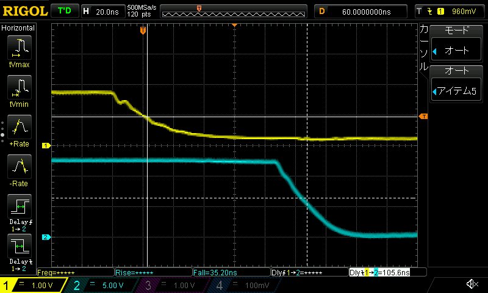Click the delay D 60.0000000ns field
Image resolution: width=488 pixels, height=293 pixels.
361,12
